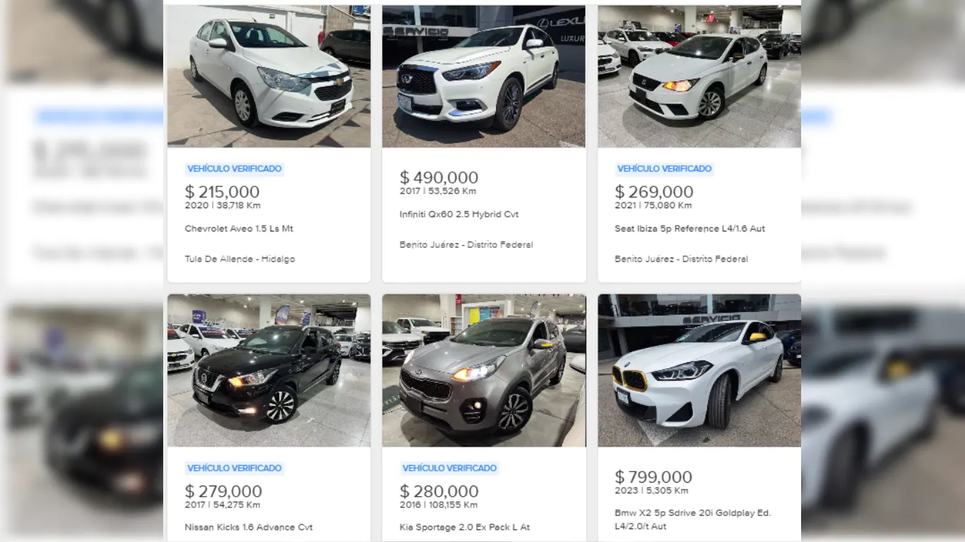Click Chevrolet Aveo 1.5 Ls Mt title
Screen dimensions: 965x542
pos(239,229)
